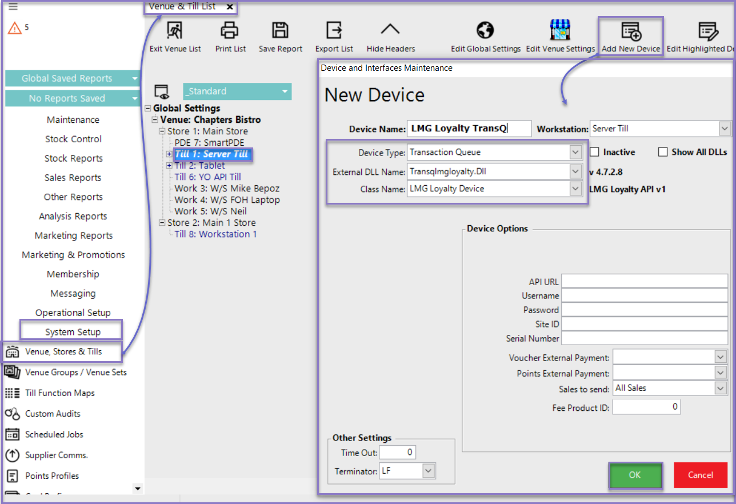736x504 pixels.
Task: Open the Device Type dropdown
Action: pos(575,153)
